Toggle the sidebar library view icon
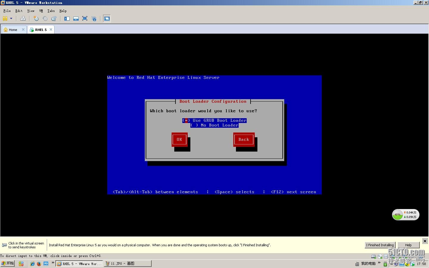This screenshot has height=268, width=429. 67,18
